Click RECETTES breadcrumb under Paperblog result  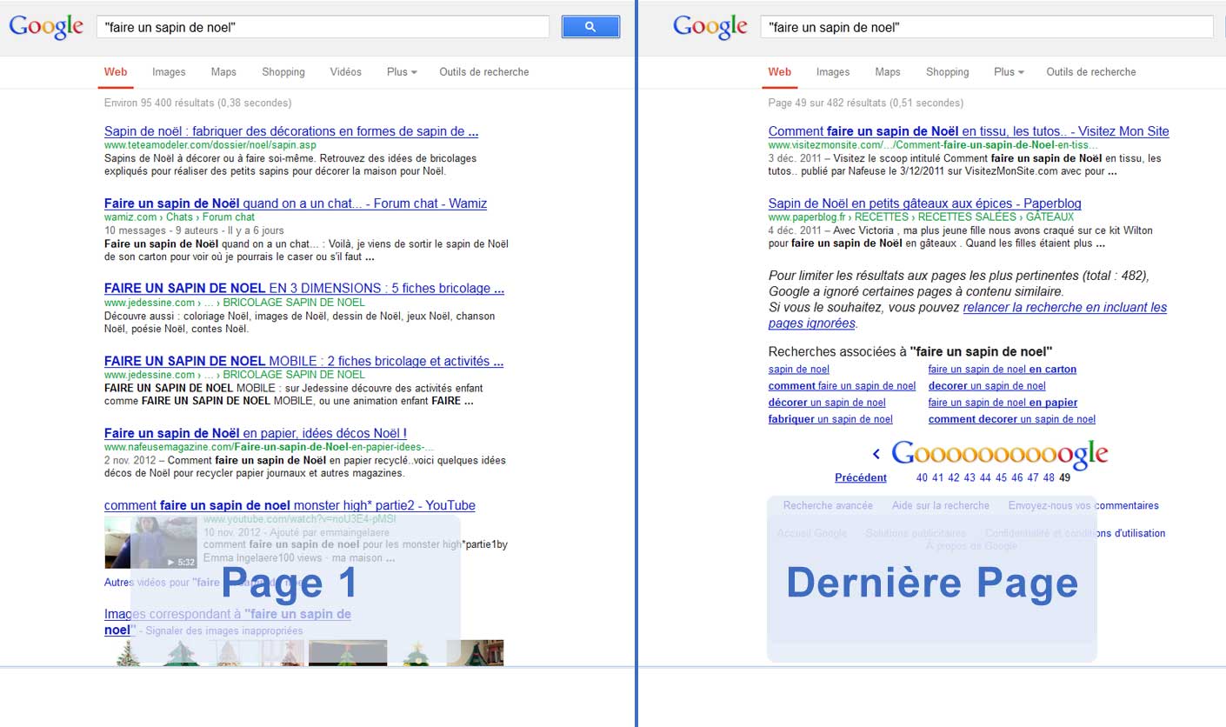pos(883,217)
